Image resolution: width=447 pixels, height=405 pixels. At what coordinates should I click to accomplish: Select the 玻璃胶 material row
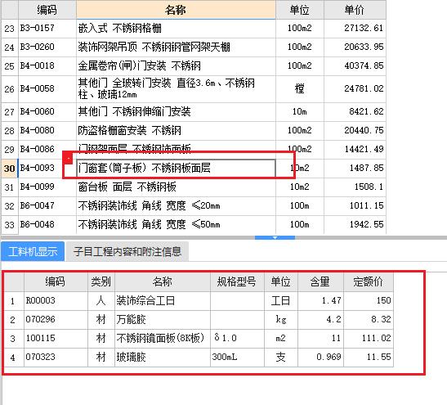pyautogui.click(x=199, y=358)
